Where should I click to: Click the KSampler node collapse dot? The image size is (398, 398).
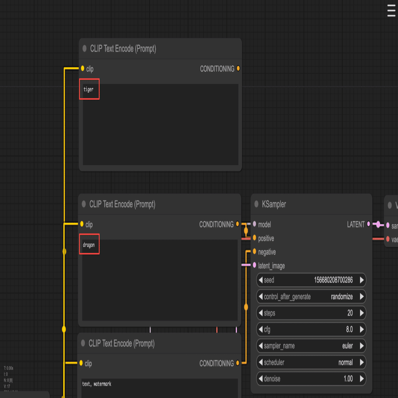pyautogui.click(x=256, y=204)
